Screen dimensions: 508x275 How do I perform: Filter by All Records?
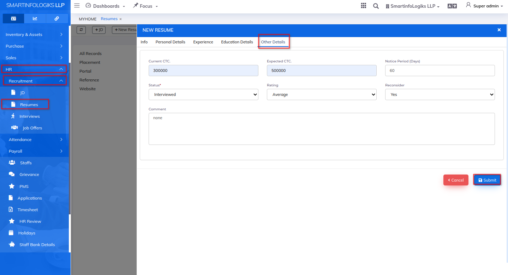(x=90, y=54)
